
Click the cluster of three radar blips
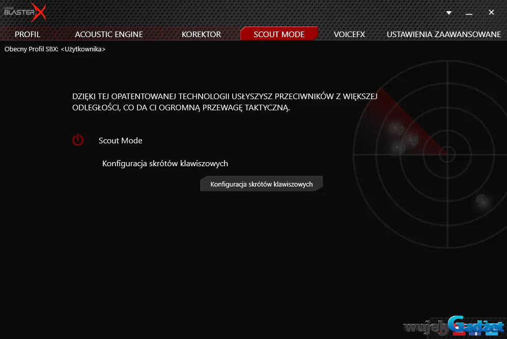[403, 138]
